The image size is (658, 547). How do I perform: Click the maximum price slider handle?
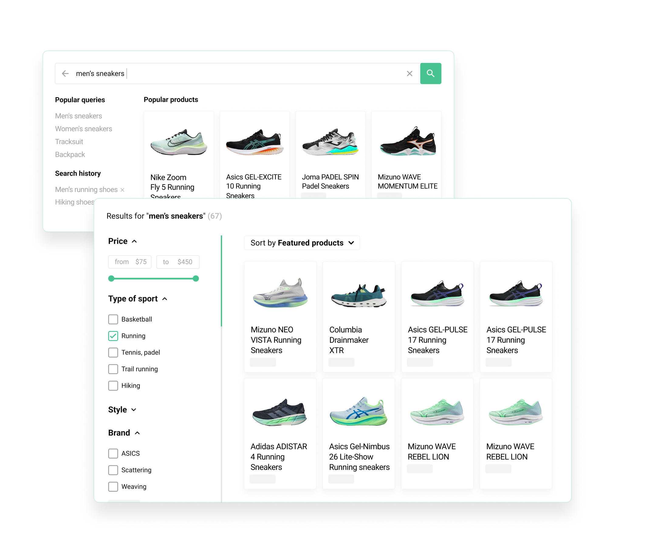pos(196,279)
